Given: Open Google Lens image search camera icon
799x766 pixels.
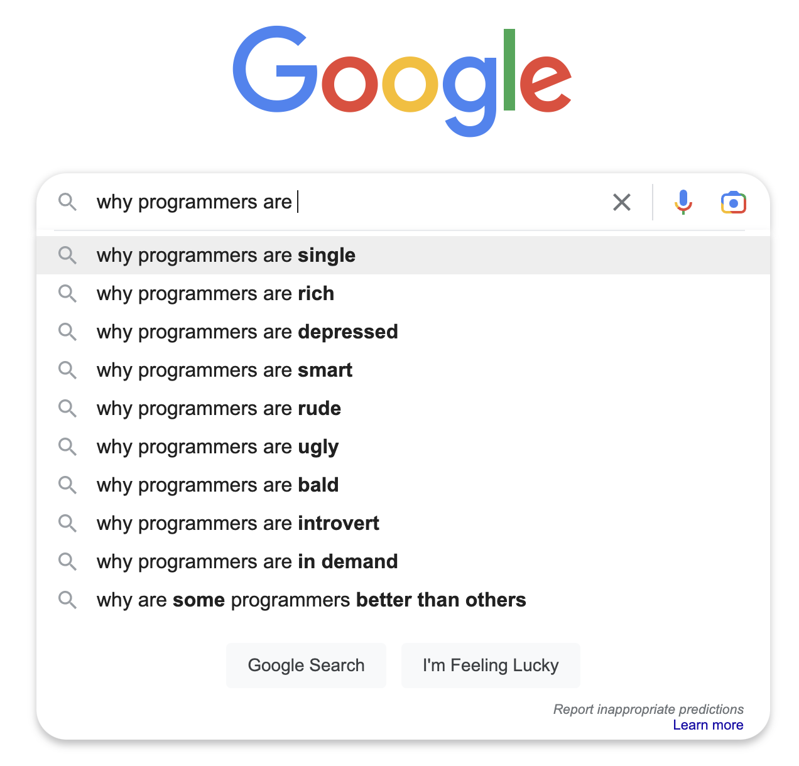Looking at the screenshot, I should tap(733, 202).
